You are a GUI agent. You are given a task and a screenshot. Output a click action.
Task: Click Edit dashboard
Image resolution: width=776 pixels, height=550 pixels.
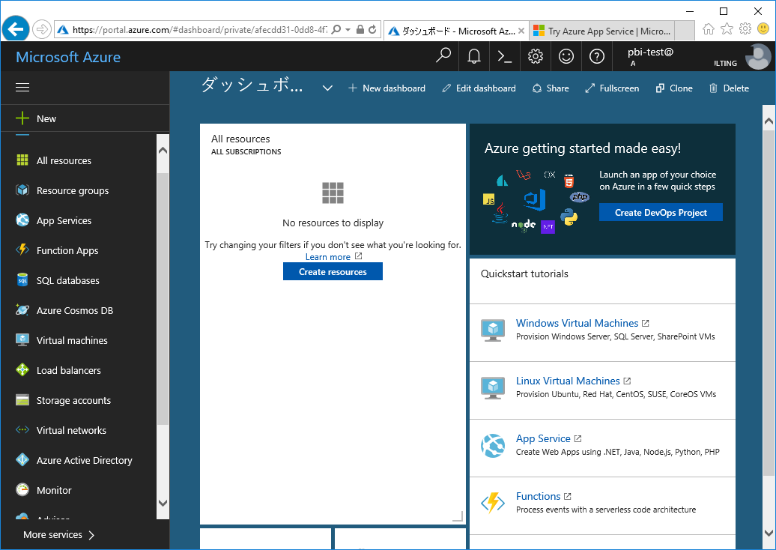point(479,88)
